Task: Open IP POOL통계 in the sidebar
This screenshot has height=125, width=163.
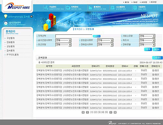Action: [x=12, y=55]
